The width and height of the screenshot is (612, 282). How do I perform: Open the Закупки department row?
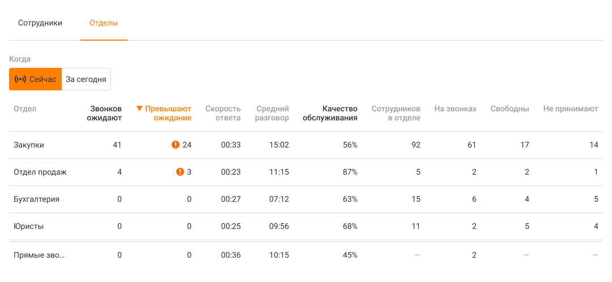(29, 145)
